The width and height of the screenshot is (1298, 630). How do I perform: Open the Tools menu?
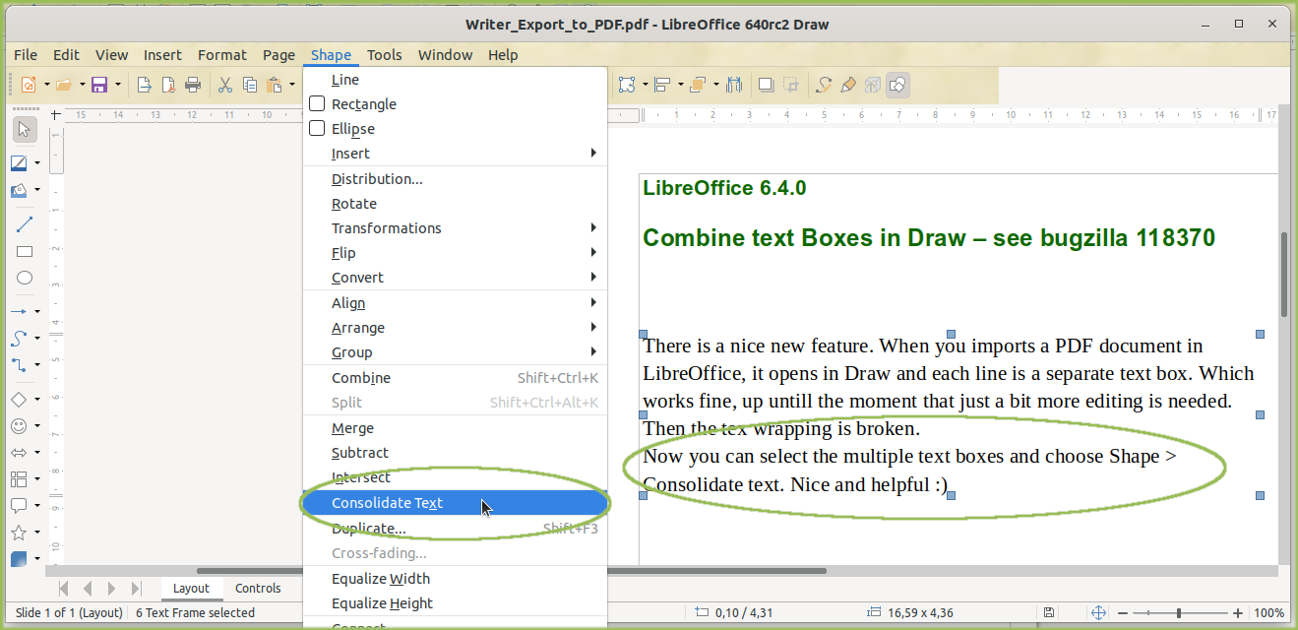tap(384, 55)
